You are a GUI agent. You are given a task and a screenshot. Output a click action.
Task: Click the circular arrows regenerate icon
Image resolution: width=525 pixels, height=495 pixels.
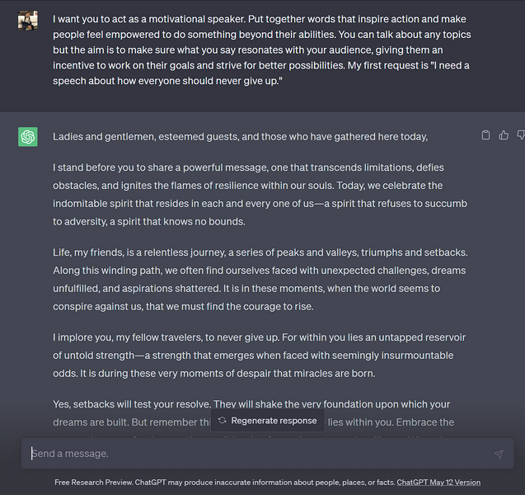[x=223, y=421]
